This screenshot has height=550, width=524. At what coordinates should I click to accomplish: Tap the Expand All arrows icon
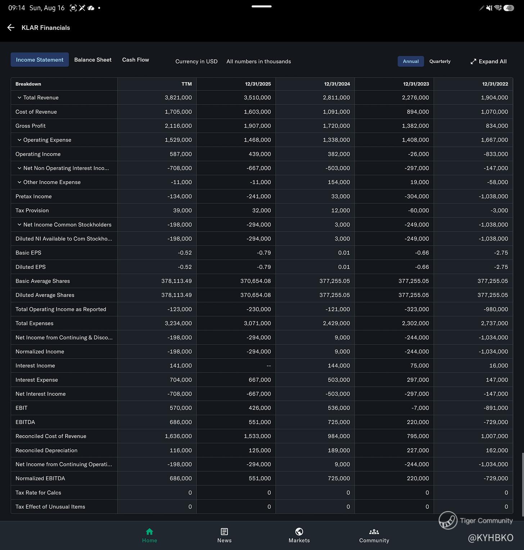pos(473,62)
